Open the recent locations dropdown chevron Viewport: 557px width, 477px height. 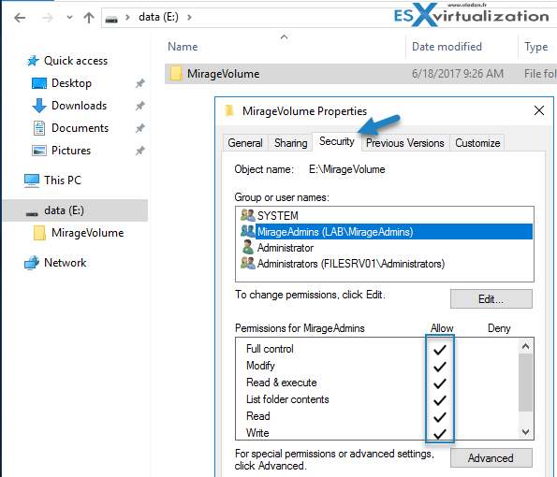(x=69, y=17)
